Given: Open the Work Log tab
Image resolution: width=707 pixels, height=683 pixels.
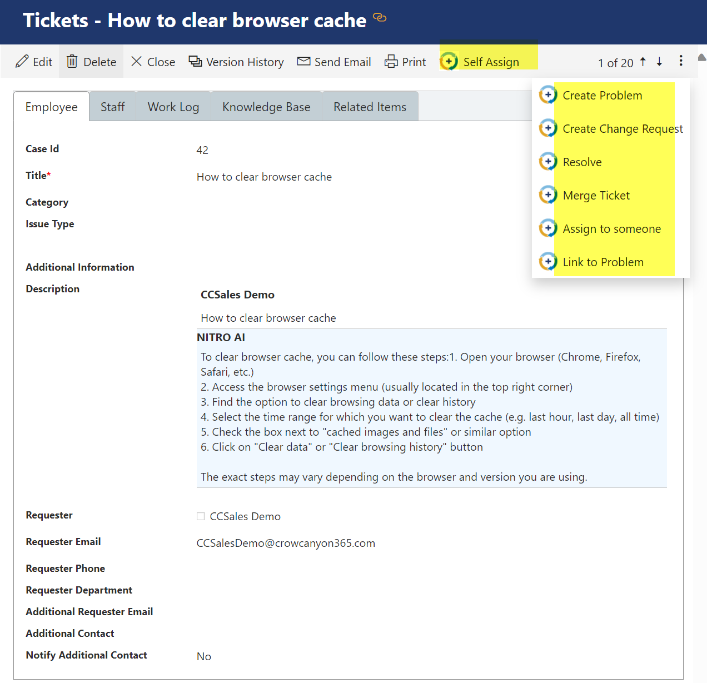Looking at the screenshot, I should [173, 107].
